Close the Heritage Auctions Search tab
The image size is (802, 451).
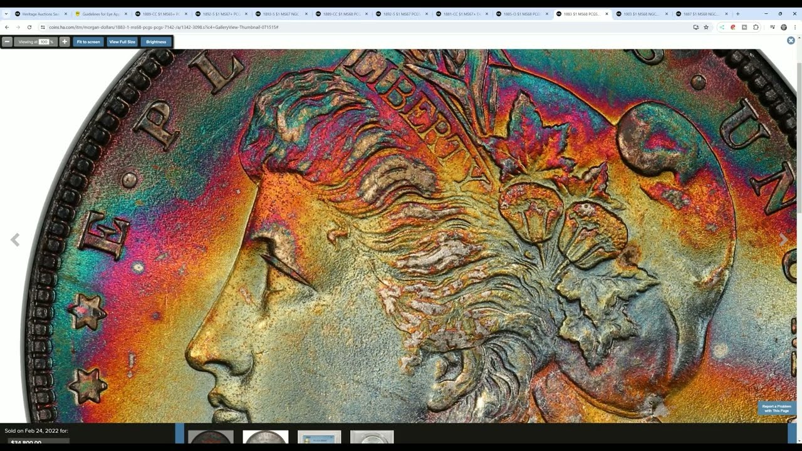65,14
